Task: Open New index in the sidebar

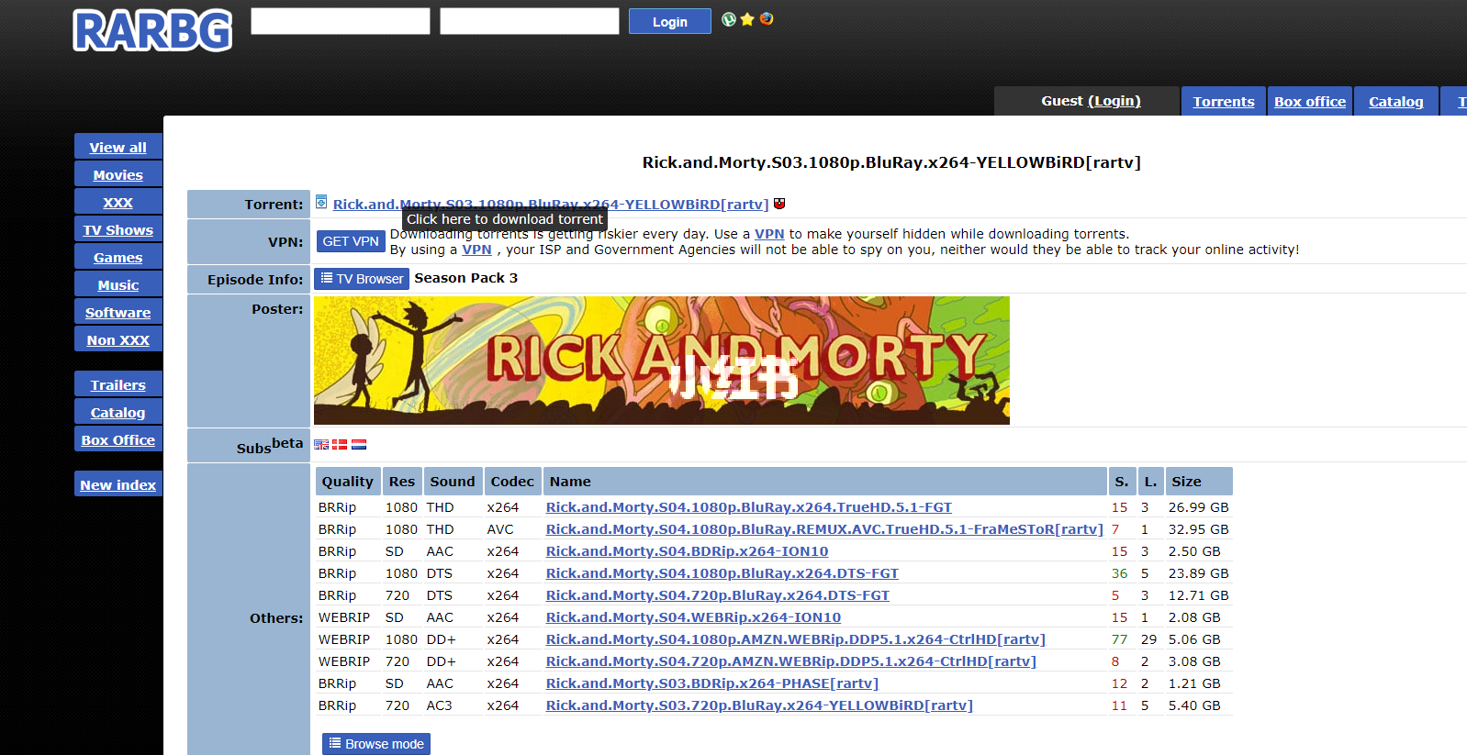Action: (x=118, y=484)
